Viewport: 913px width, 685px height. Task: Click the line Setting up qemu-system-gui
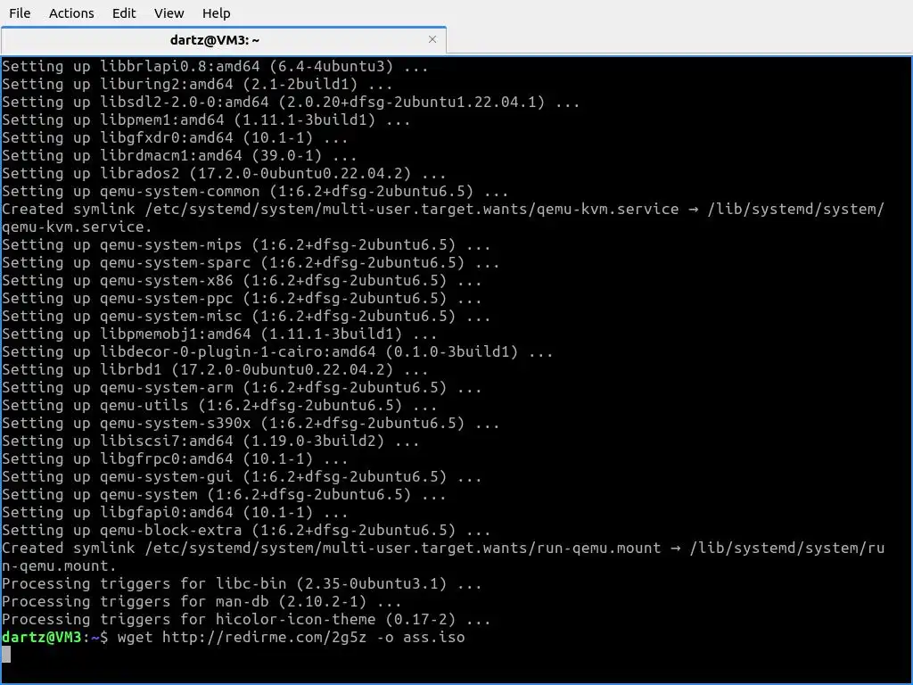242,476
